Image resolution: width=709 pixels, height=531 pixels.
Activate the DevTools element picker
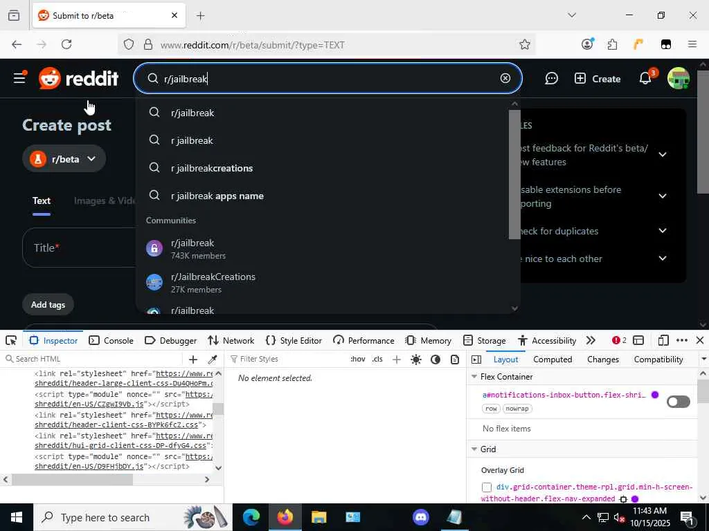point(11,340)
